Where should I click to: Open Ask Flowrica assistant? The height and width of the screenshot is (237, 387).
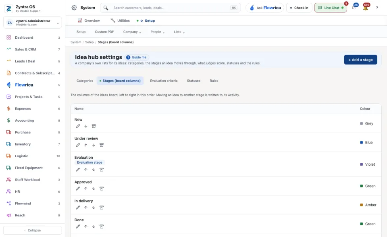265,8
